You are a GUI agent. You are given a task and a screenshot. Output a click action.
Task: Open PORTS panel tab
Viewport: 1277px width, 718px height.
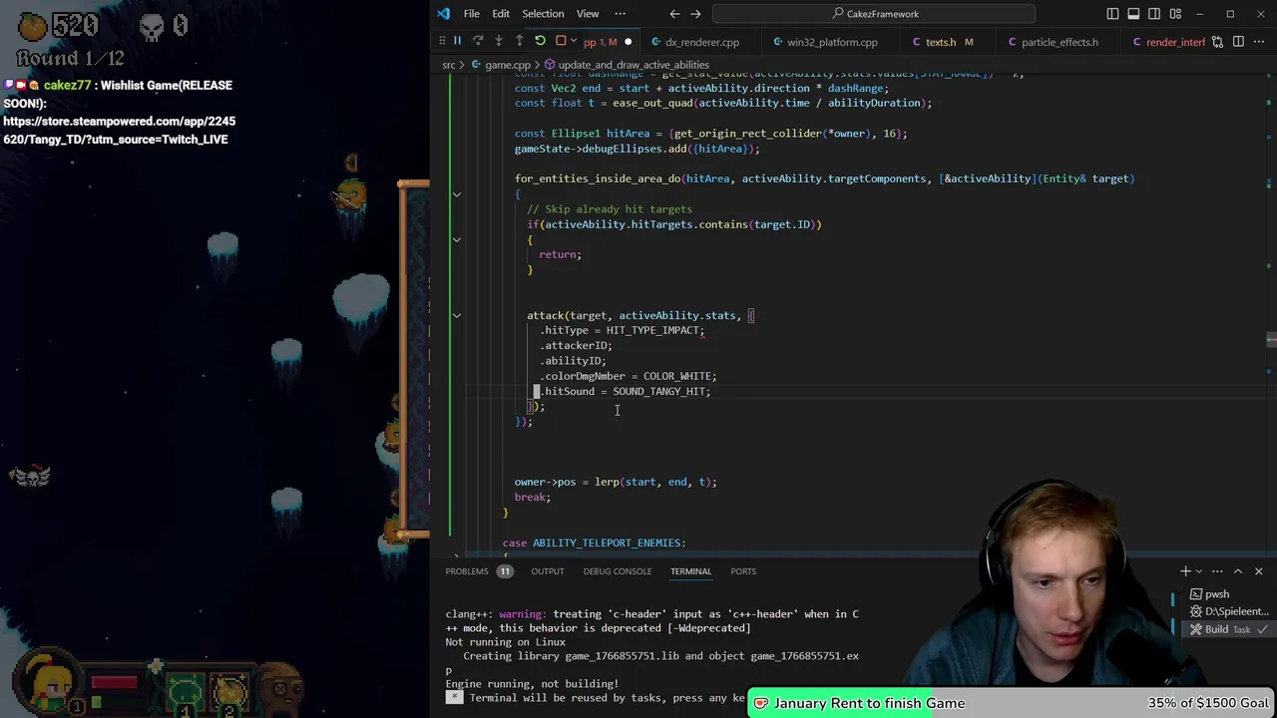click(743, 571)
